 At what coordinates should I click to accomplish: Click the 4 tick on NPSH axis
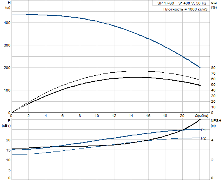[212, 140]
